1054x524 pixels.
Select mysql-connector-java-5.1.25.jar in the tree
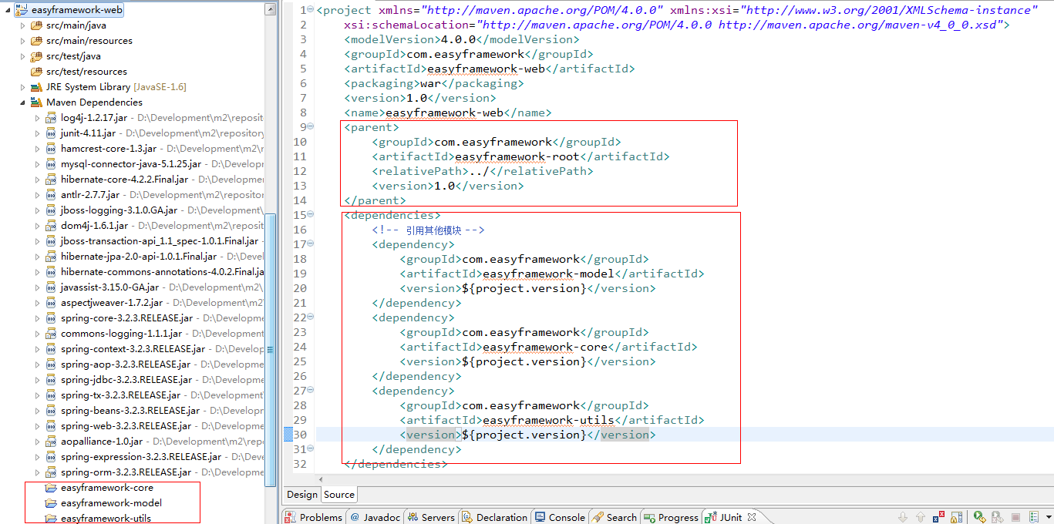click(x=131, y=164)
